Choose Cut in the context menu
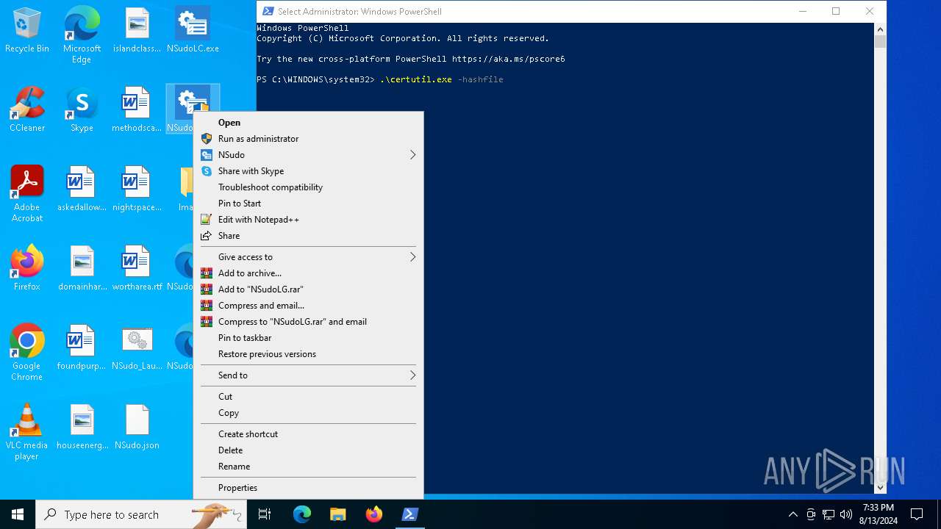This screenshot has width=941, height=529. coord(309,397)
